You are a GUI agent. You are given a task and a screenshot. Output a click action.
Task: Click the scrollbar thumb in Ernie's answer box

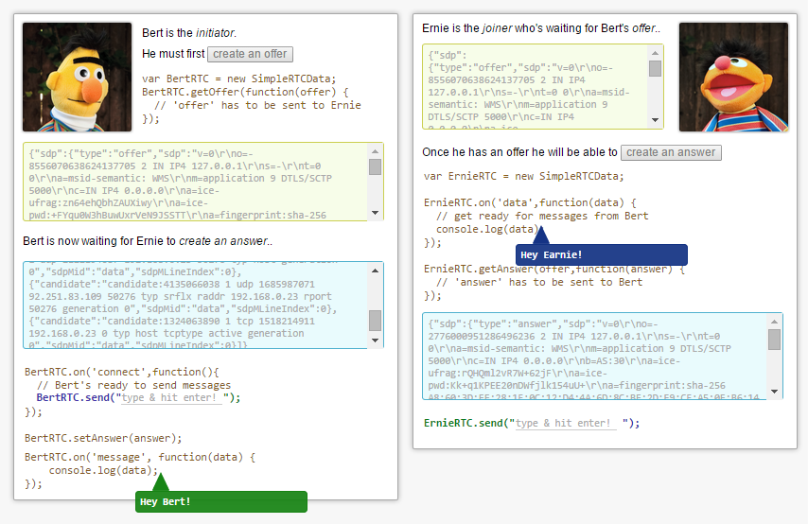click(x=774, y=340)
